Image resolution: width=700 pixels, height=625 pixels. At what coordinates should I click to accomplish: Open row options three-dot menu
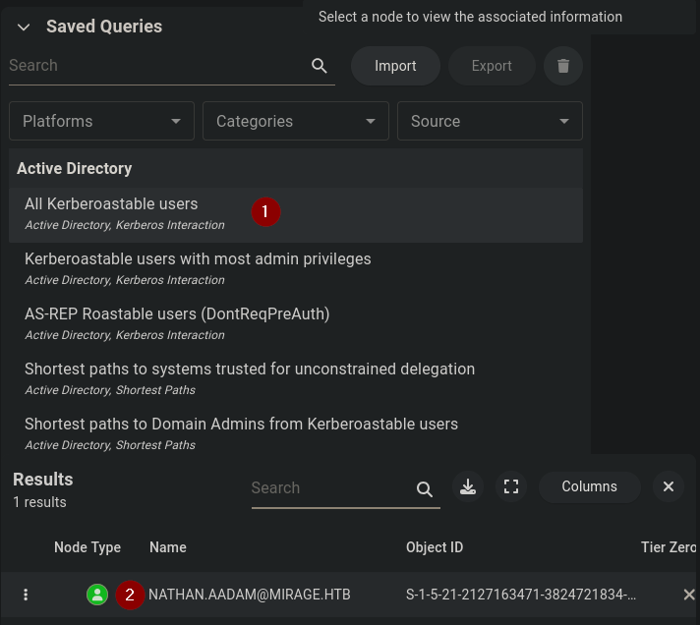tap(26, 595)
